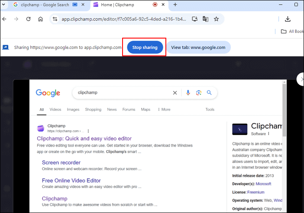Open browser downloads

point(288,19)
